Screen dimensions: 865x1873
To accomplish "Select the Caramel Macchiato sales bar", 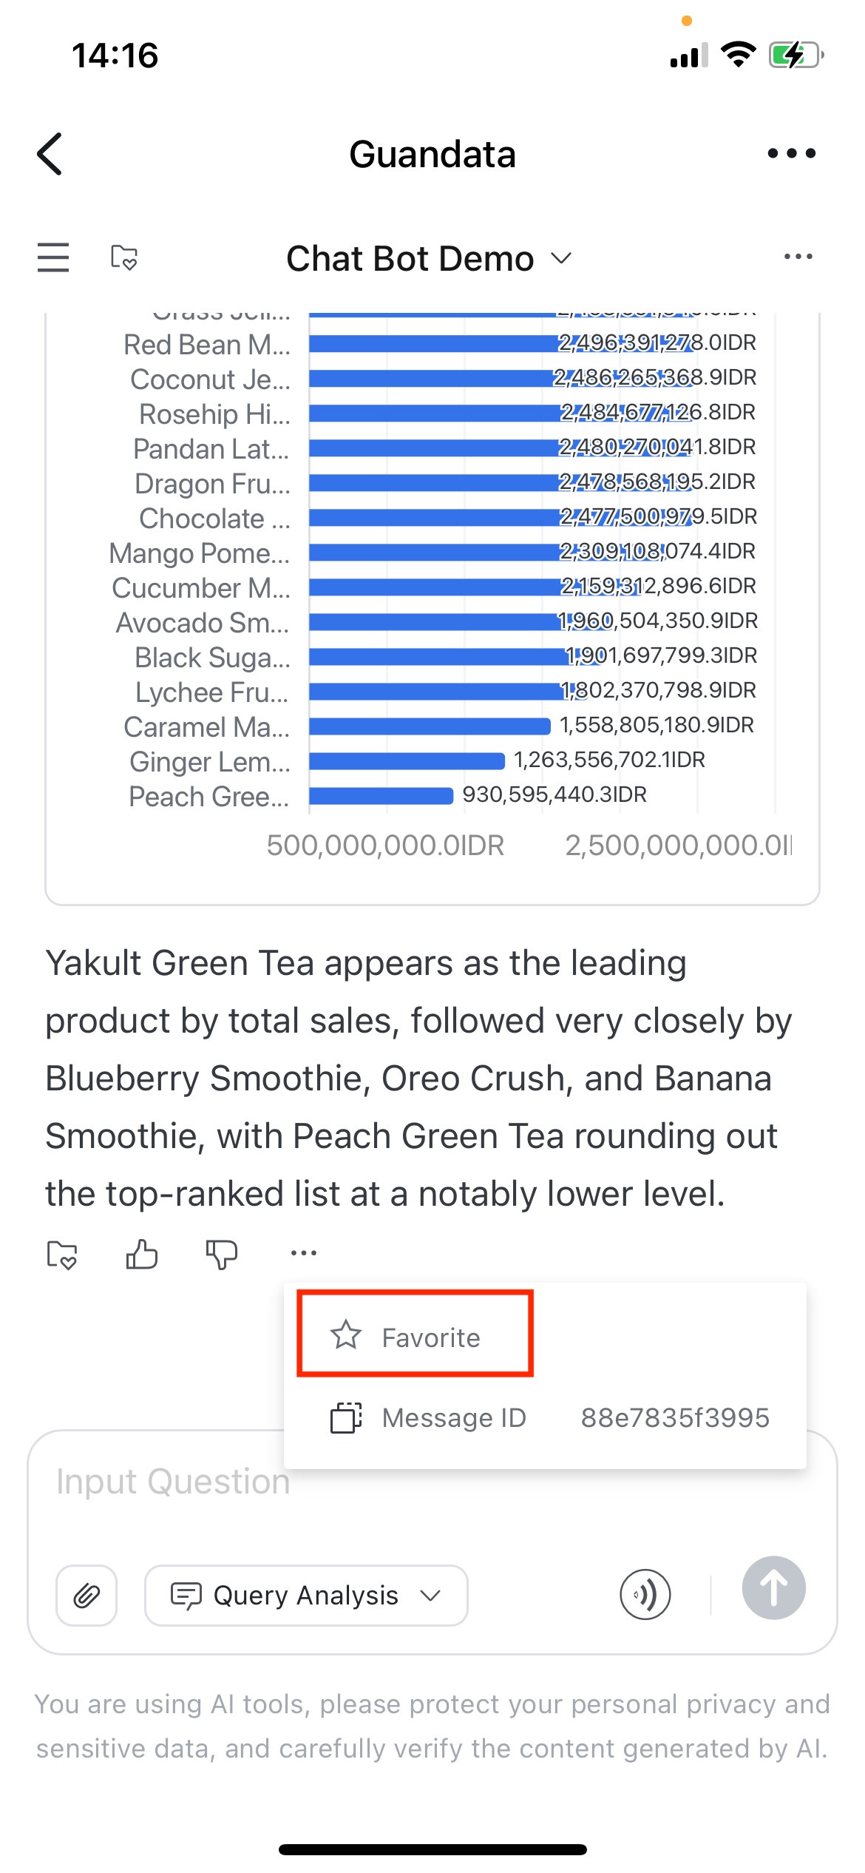I will point(430,726).
